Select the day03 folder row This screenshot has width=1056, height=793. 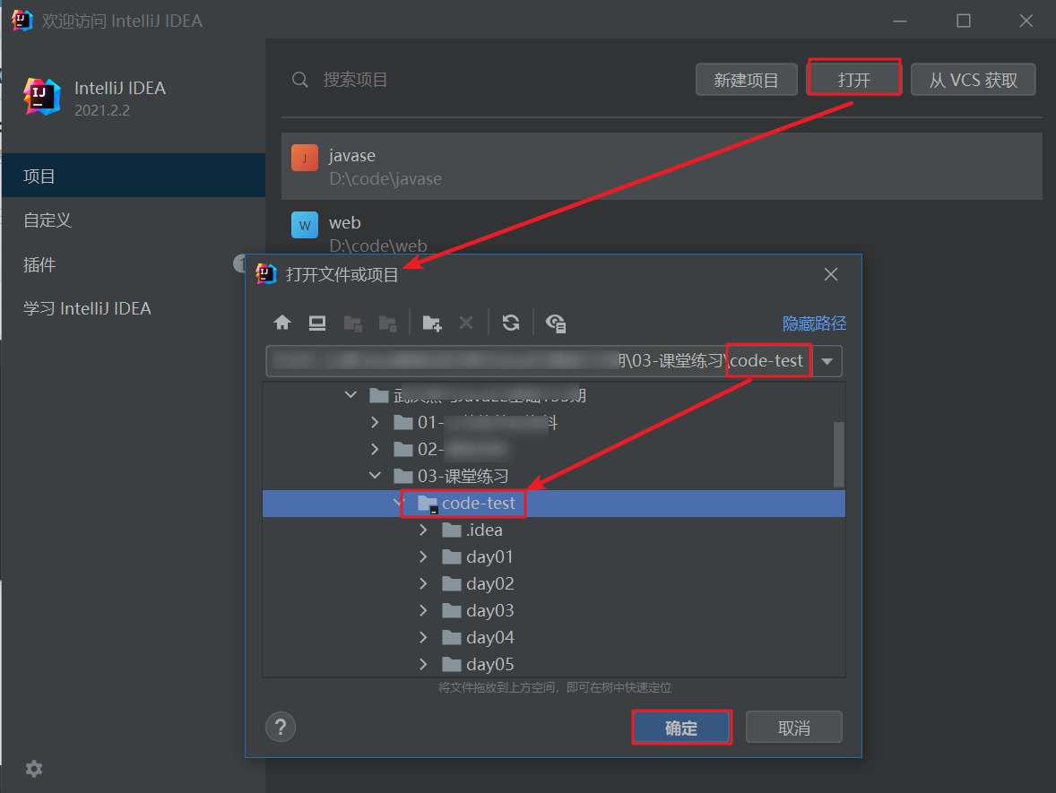tap(554, 610)
